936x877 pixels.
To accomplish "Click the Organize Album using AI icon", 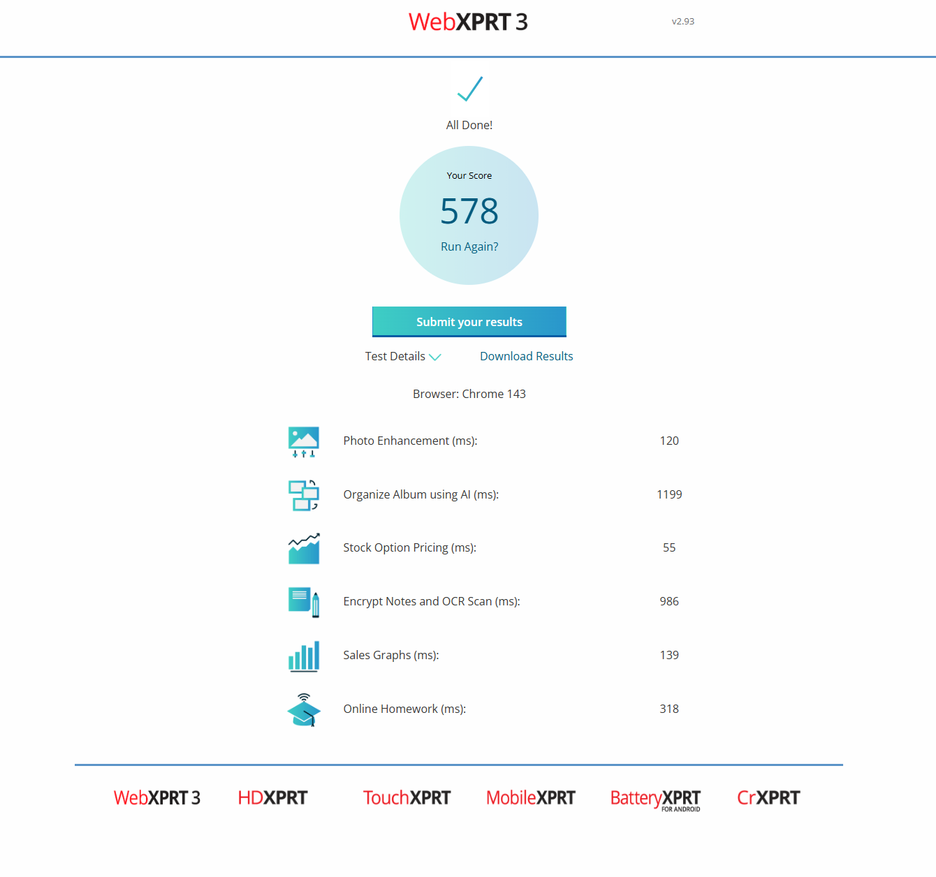I will click(304, 495).
